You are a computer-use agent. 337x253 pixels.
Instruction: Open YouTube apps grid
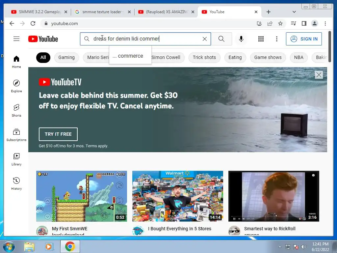pos(261,39)
